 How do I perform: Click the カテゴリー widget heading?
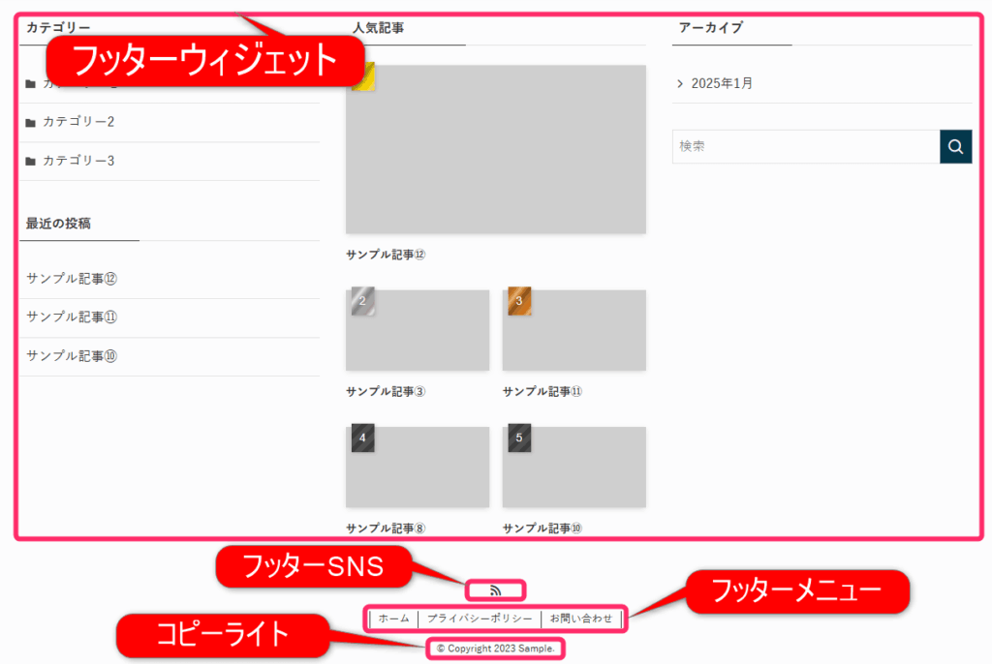[x=58, y=28]
